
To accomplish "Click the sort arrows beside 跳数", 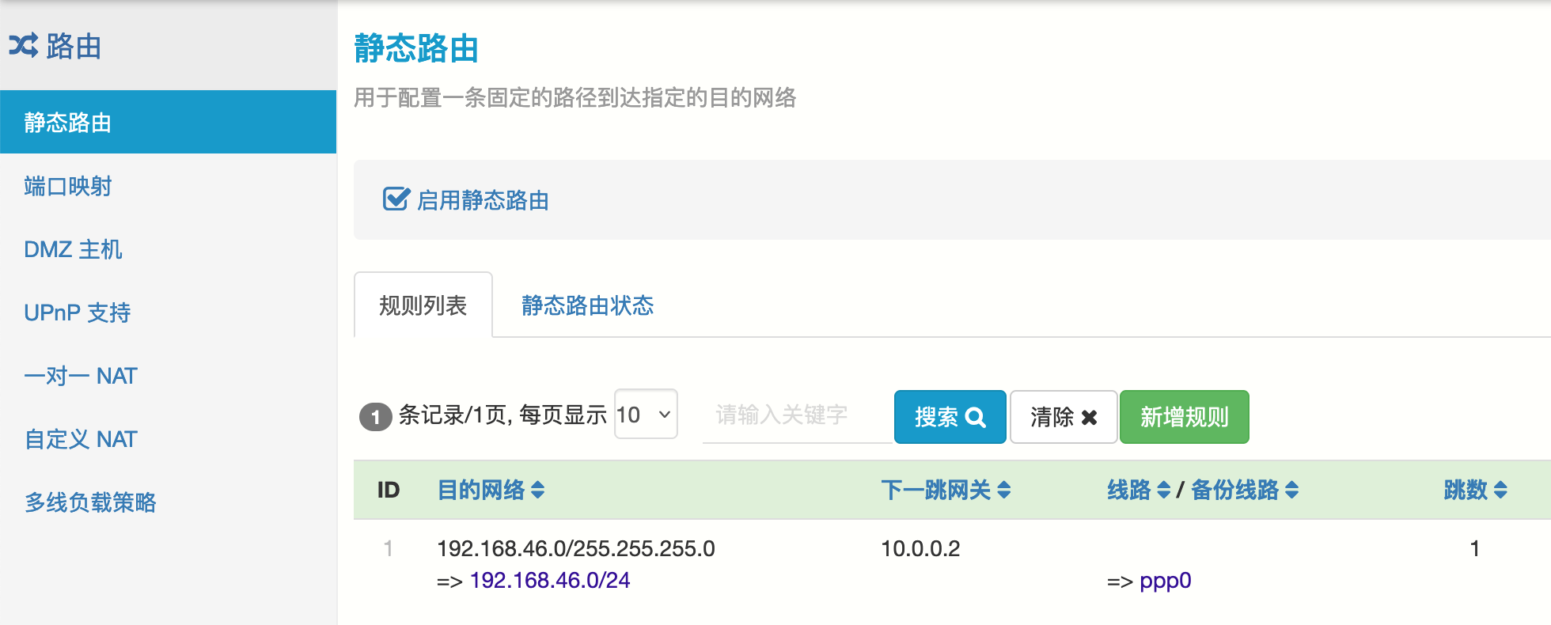I will pos(1500,491).
